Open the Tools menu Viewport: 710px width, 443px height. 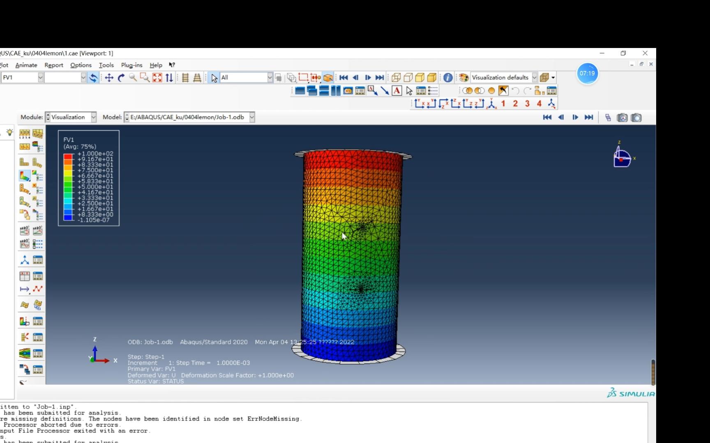tap(106, 65)
